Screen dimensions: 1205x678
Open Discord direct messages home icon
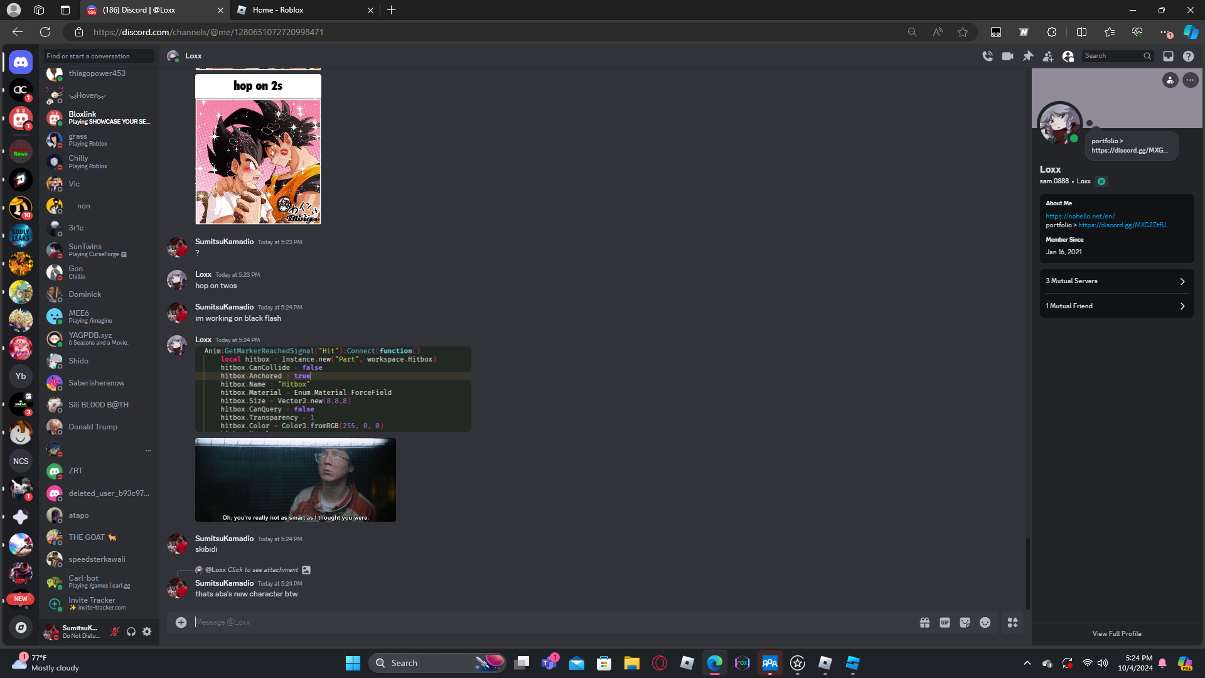[x=21, y=62]
